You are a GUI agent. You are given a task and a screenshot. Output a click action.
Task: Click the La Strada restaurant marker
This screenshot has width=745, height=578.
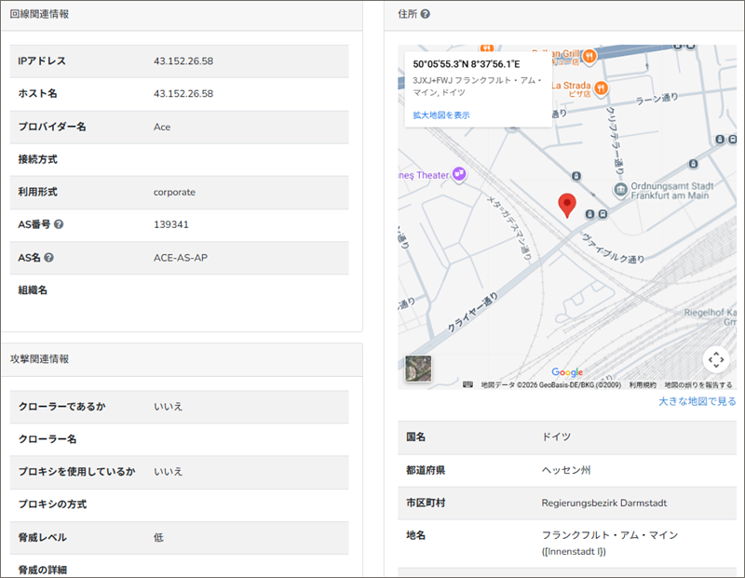click(602, 87)
